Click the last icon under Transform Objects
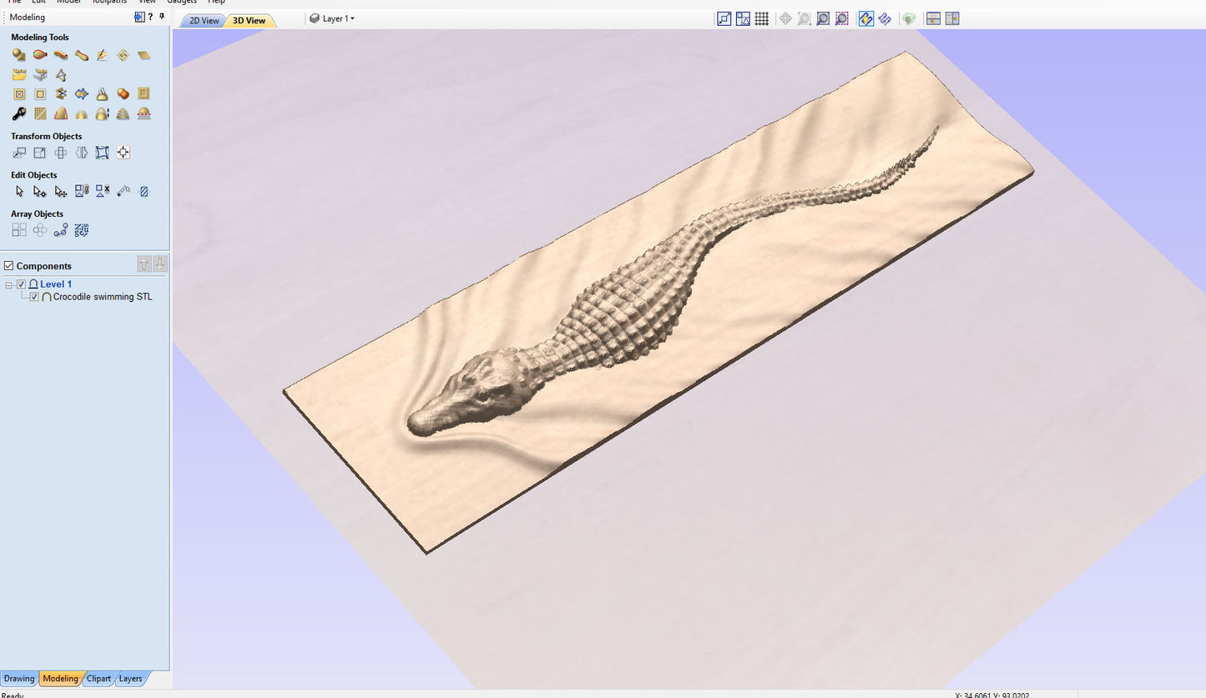This screenshot has width=1206, height=698. click(x=123, y=153)
